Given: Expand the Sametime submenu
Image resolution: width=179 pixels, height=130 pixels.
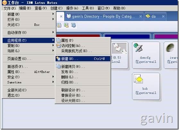Looking at the screenshot, I should pos(29,82).
